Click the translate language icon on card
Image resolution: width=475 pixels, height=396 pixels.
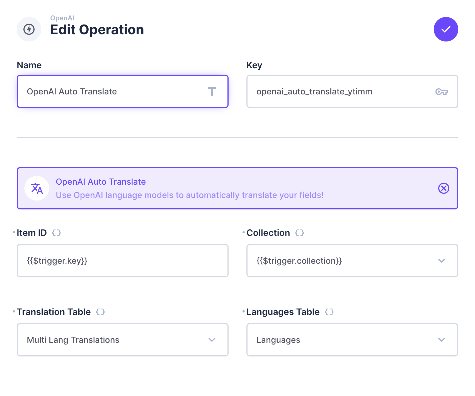[37, 188]
